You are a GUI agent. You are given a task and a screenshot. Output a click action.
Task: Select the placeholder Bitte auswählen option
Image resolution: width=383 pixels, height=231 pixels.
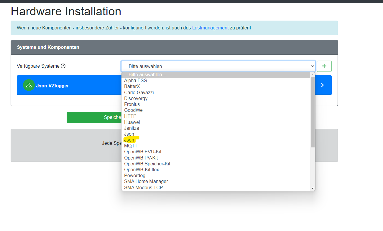(145, 75)
